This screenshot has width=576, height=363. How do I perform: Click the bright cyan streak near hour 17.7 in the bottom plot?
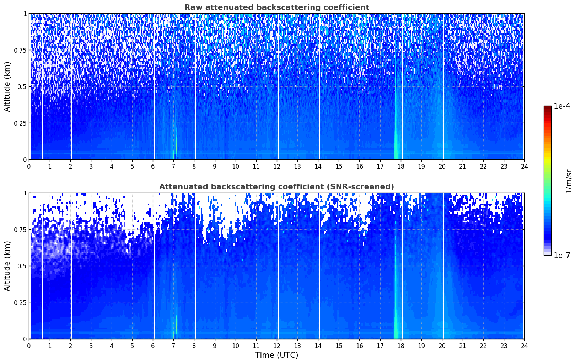point(396,302)
